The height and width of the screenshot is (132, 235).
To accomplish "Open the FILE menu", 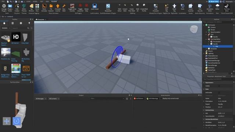I will tap(3, 1).
